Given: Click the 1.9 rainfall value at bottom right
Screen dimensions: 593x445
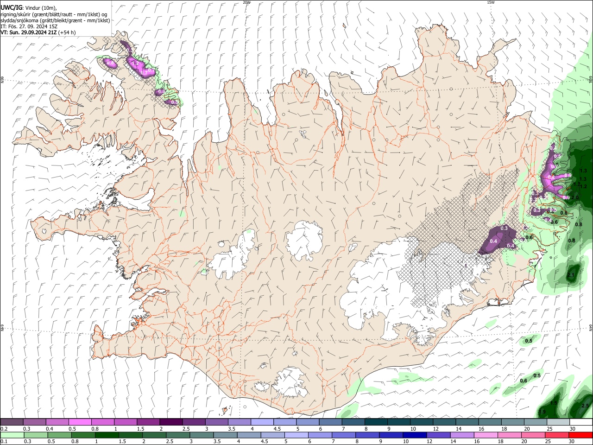Looking at the screenshot, I should 543,412.
